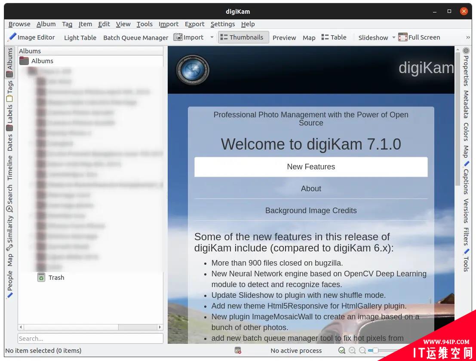The width and height of the screenshot is (476, 361).
Task: Open the Tools right sidebar tab
Action: coord(466,260)
